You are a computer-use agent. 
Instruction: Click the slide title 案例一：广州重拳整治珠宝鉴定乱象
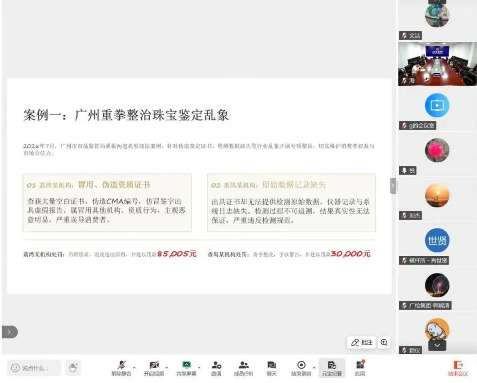click(x=126, y=115)
